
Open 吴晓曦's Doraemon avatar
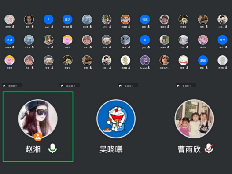pyautogui.click(x=116, y=119)
